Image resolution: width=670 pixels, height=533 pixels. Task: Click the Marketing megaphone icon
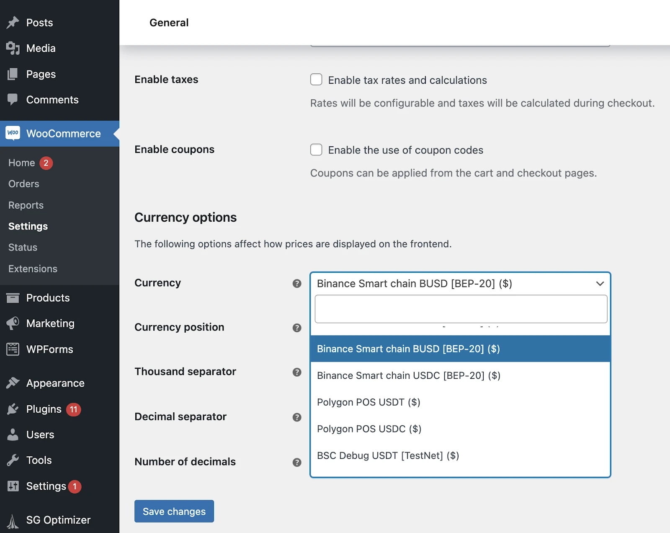click(13, 323)
